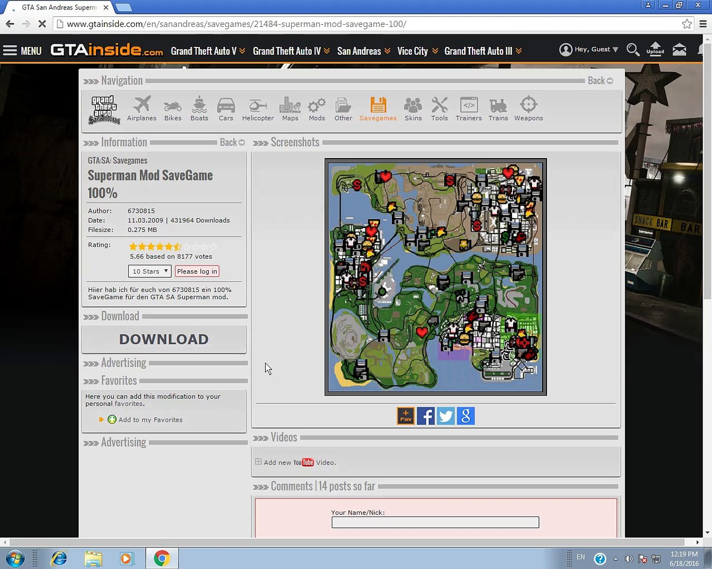712x569 pixels.
Task: Click the browser address bar
Action: (369, 24)
